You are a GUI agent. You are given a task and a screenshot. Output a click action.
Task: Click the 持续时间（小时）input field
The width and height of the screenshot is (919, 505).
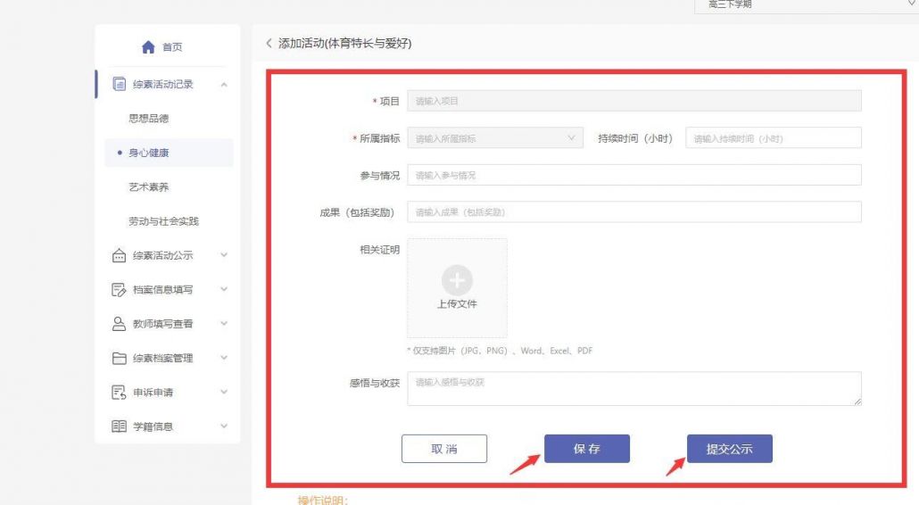(774, 137)
